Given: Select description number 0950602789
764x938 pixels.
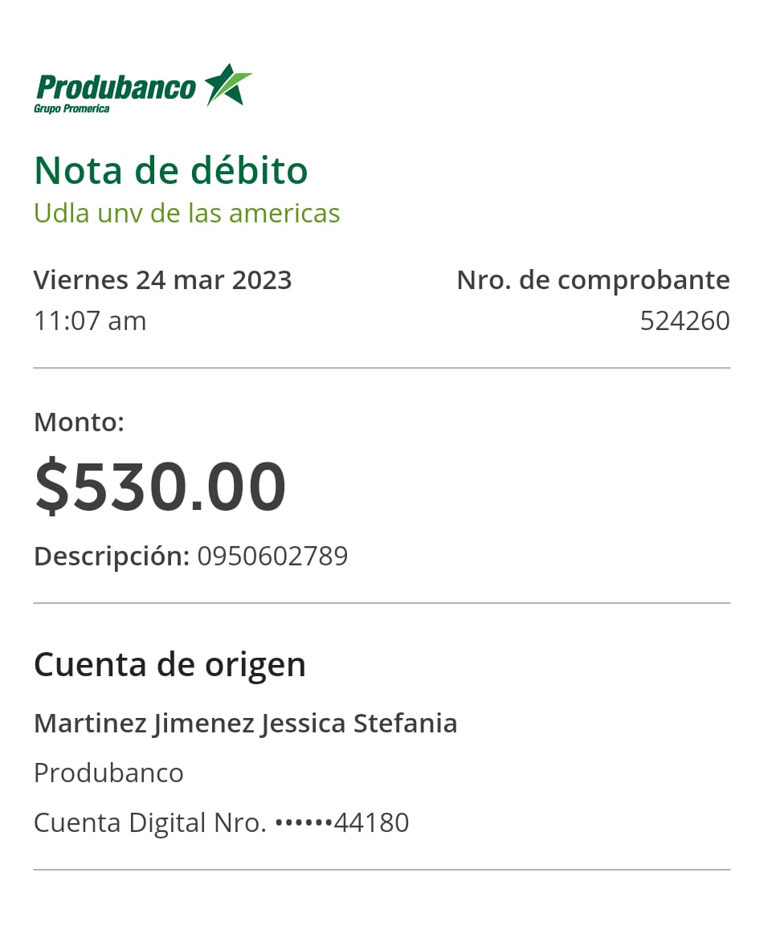Looking at the screenshot, I should (272, 556).
